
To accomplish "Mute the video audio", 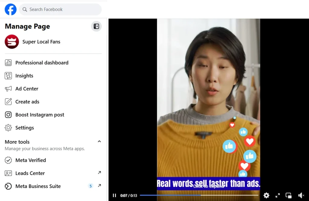I will point(301,195).
